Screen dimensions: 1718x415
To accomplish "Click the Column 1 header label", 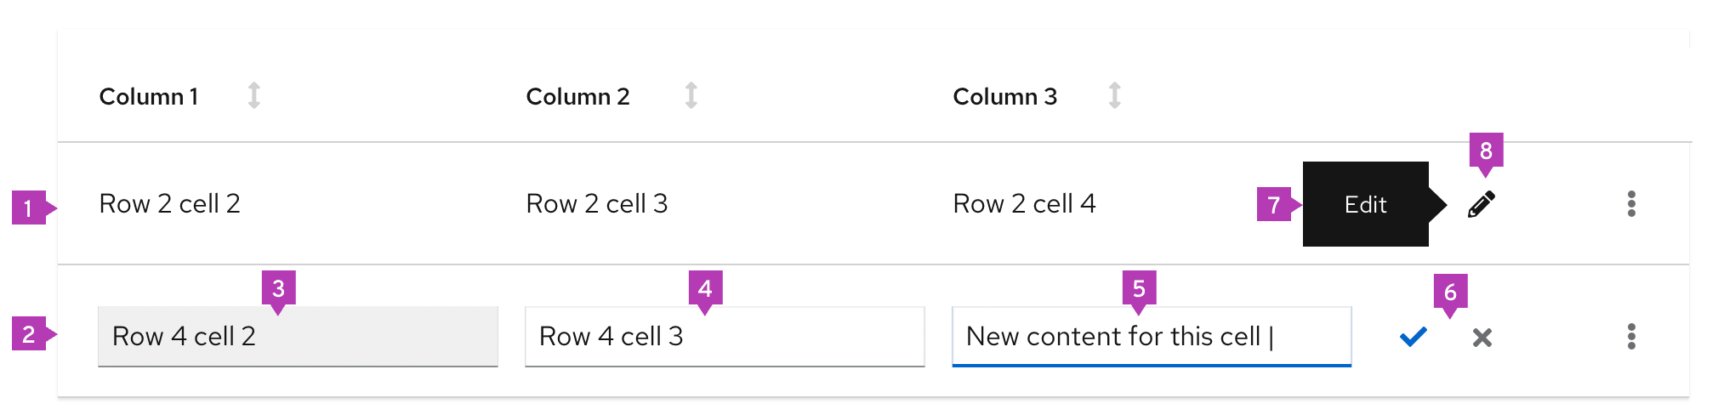I will click(x=149, y=97).
